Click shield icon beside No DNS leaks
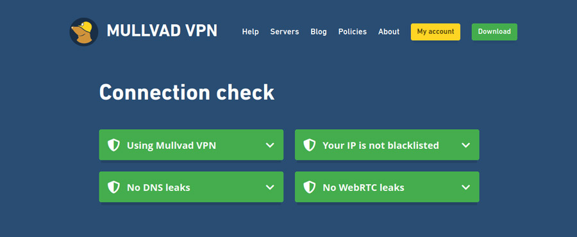This screenshot has height=237, width=577. point(113,187)
